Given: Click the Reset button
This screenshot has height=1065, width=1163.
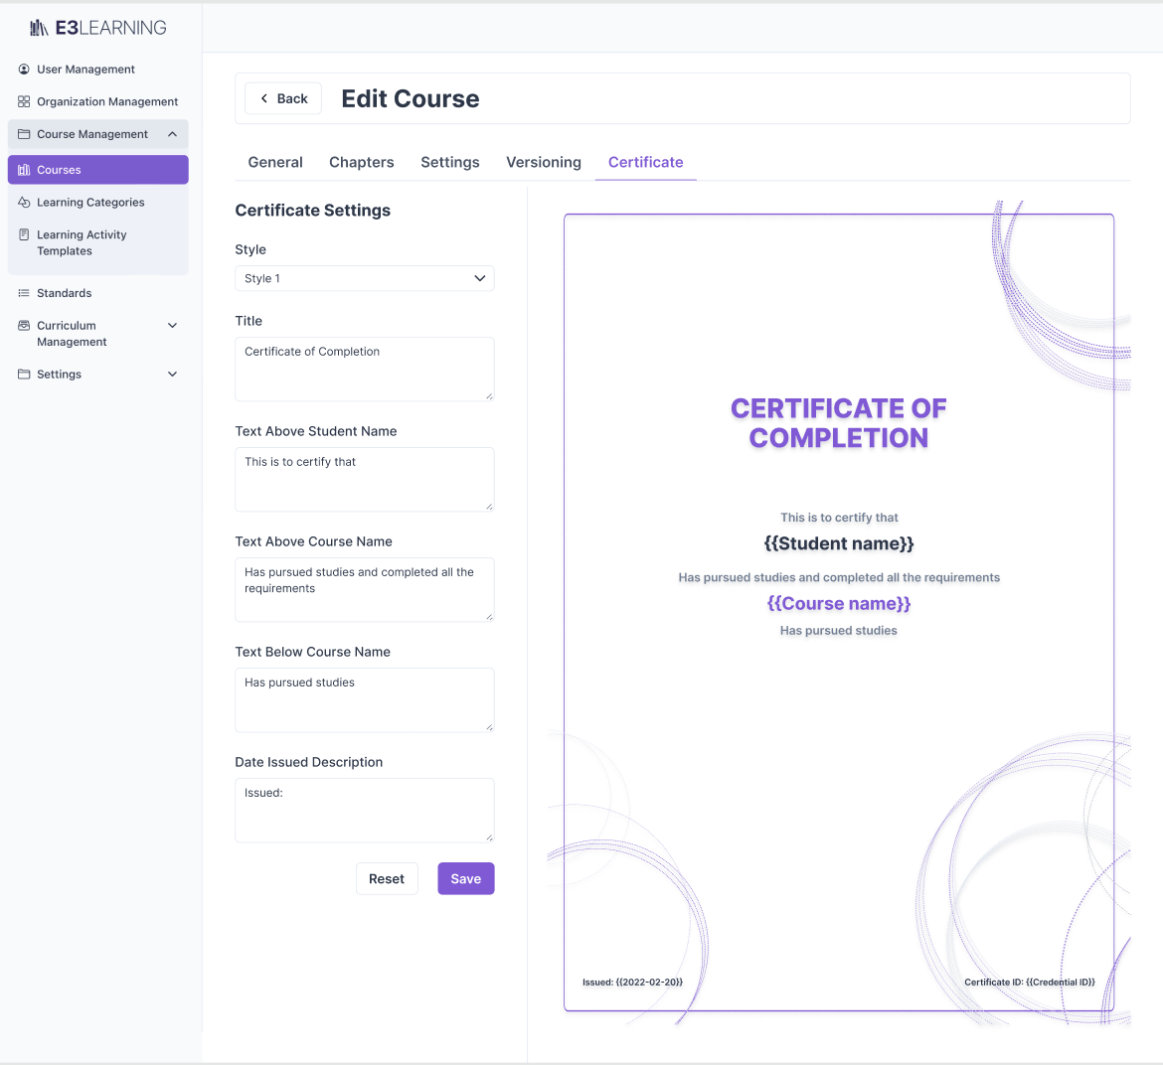Looking at the screenshot, I should (x=387, y=878).
